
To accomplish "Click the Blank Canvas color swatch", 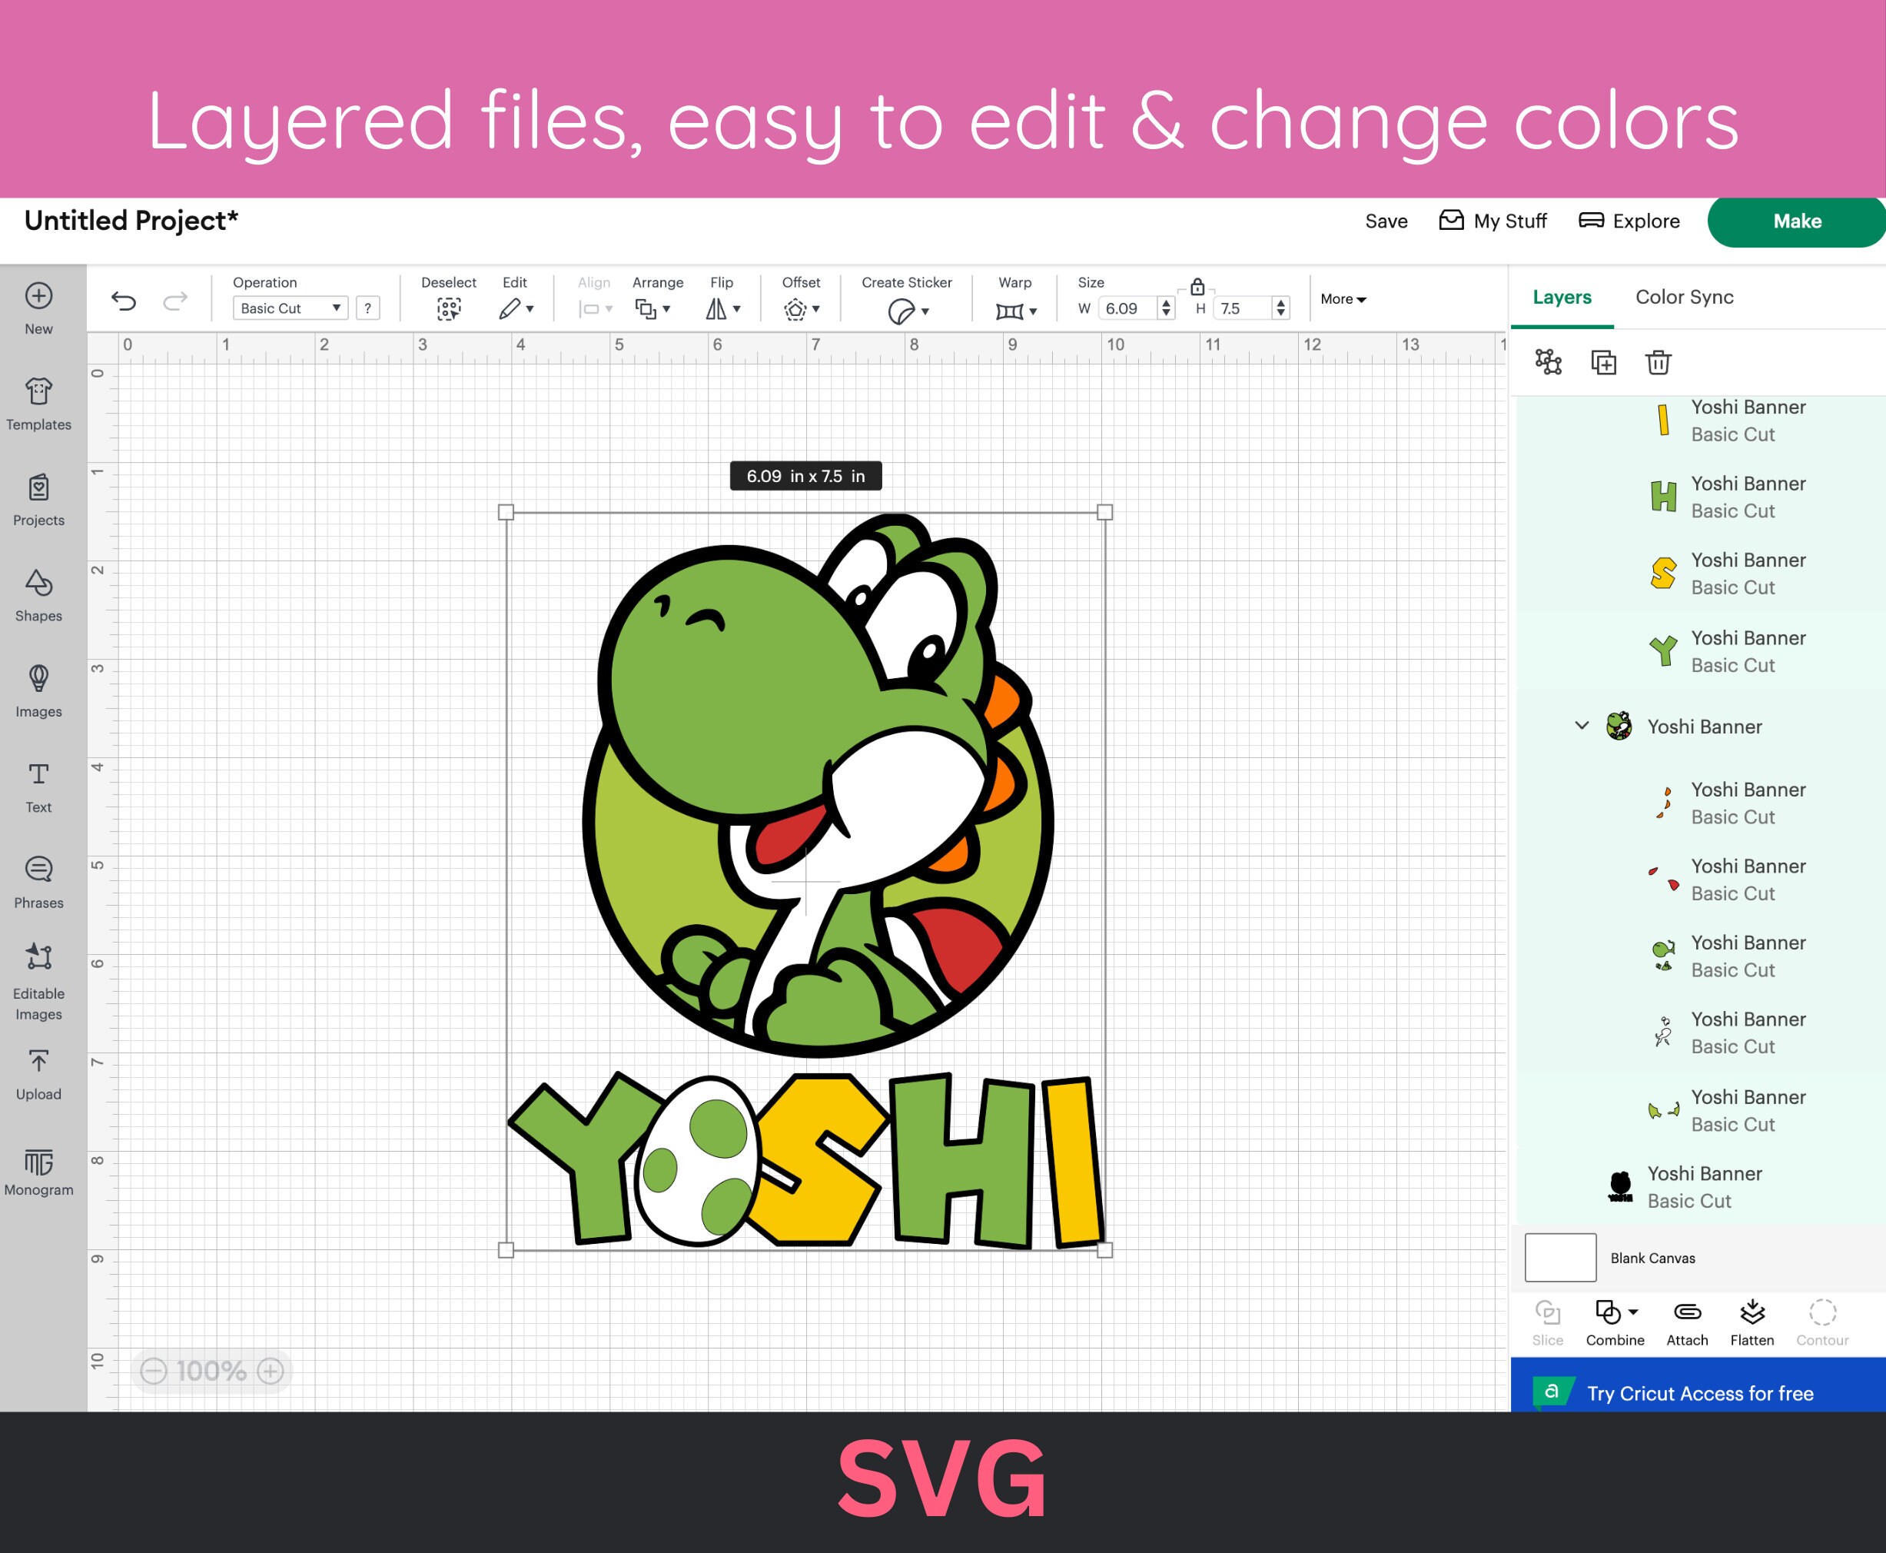I will pos(1559,1257).
